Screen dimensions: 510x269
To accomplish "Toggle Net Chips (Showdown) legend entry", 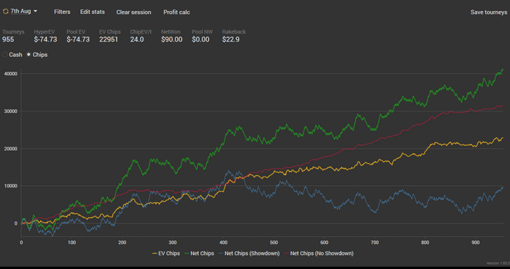I will click(249, 254).
